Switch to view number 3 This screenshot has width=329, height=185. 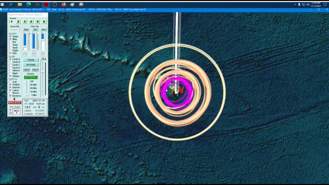[25, 22]
